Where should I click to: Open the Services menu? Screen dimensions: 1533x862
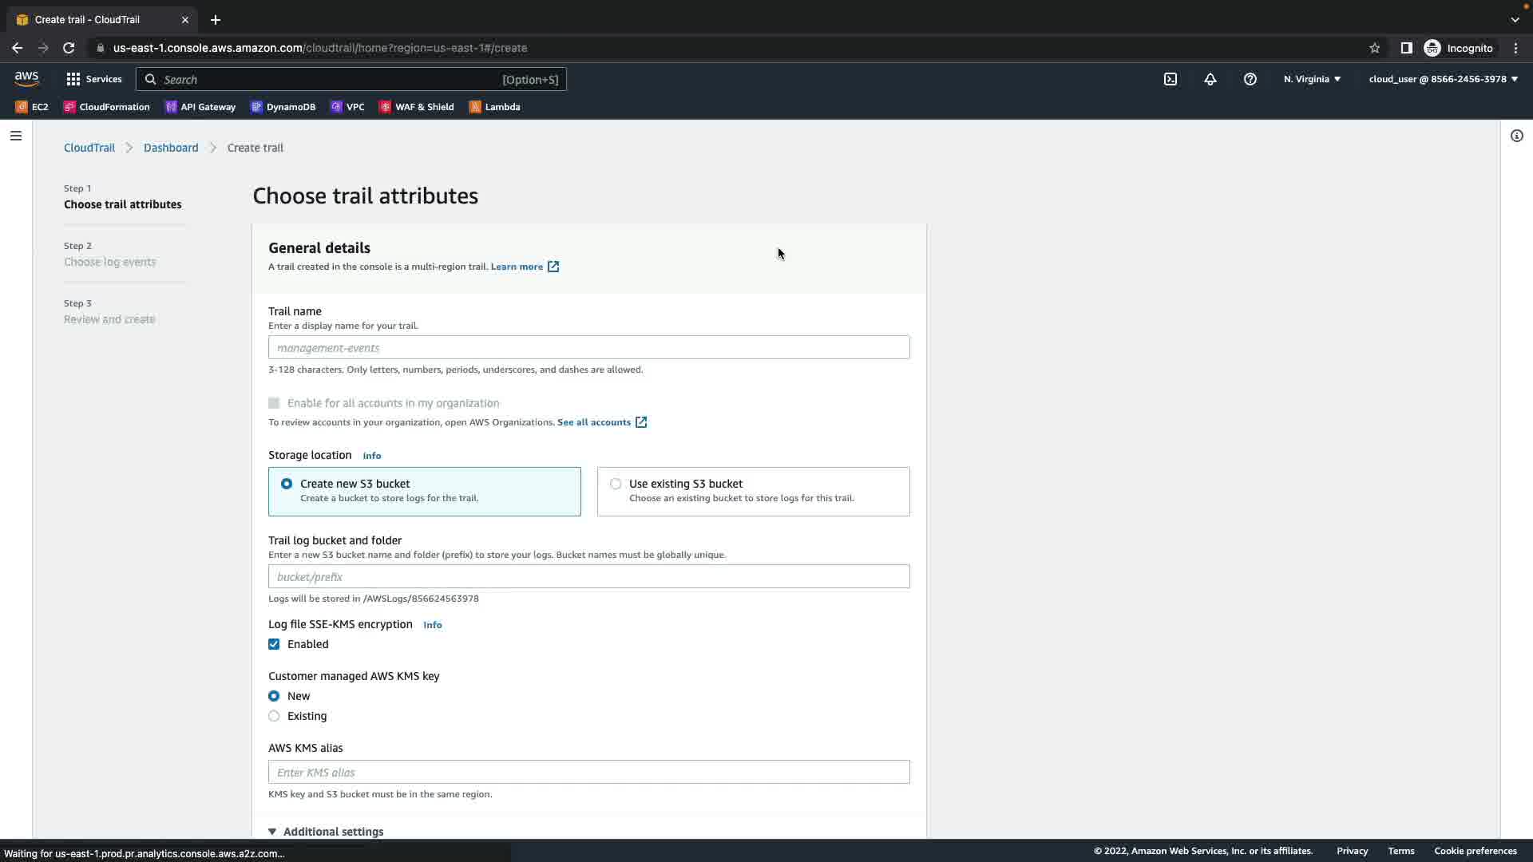(x=94, y=79)
